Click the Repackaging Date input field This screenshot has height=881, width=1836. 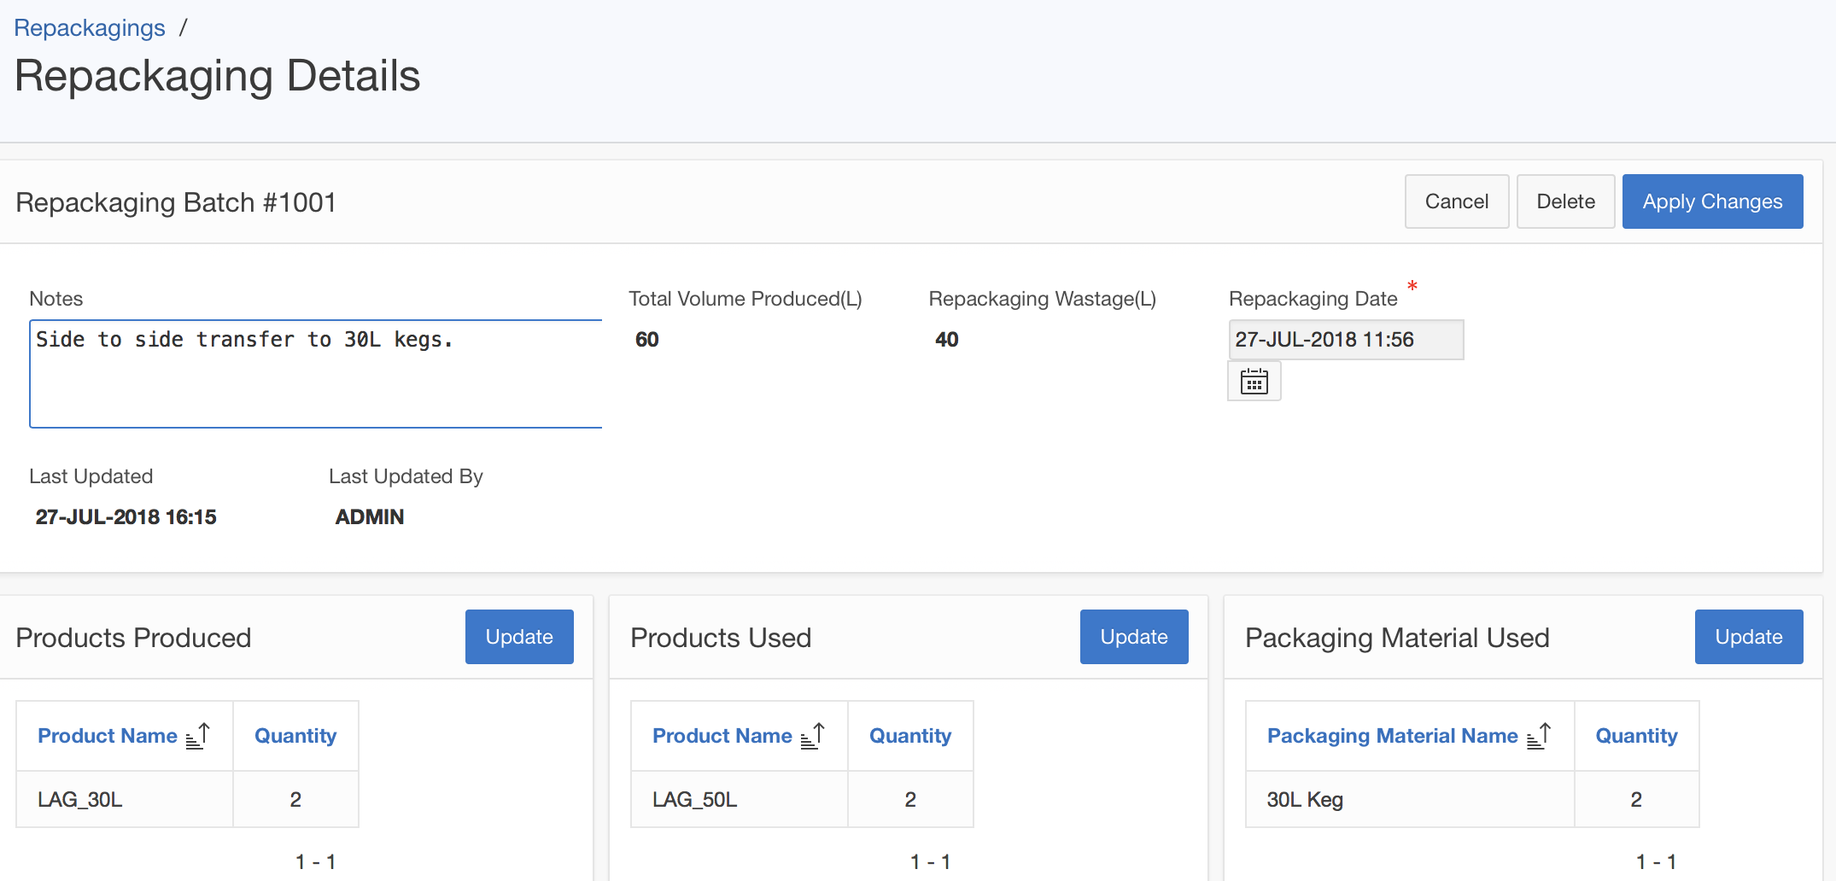point(1345,340)
